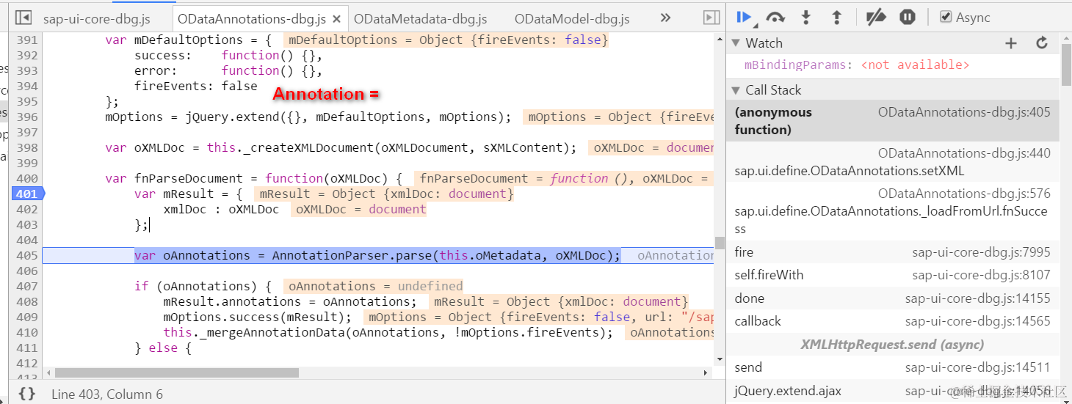Select _loadFromUrl.fnSuccess stack frame
The image size is (1072, 404).
click(x=893, y=211)
